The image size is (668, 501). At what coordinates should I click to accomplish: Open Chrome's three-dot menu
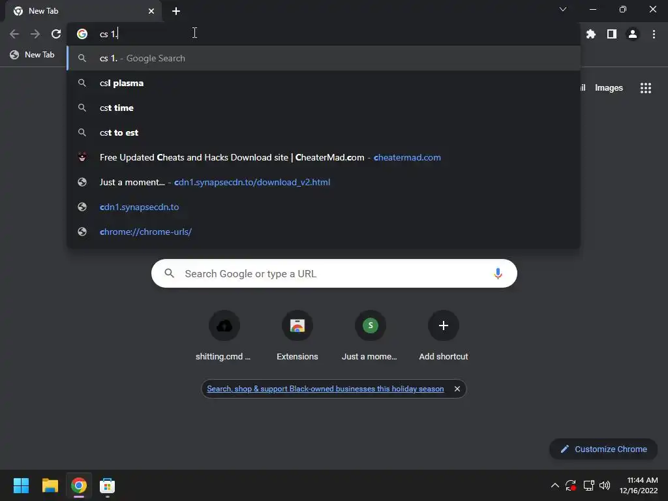coord(654,34)
